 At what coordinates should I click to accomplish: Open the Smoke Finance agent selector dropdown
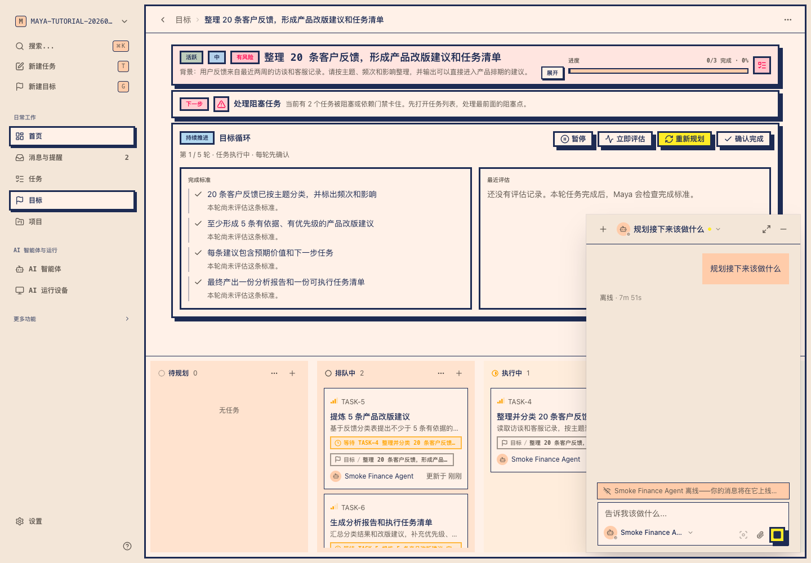649,533
